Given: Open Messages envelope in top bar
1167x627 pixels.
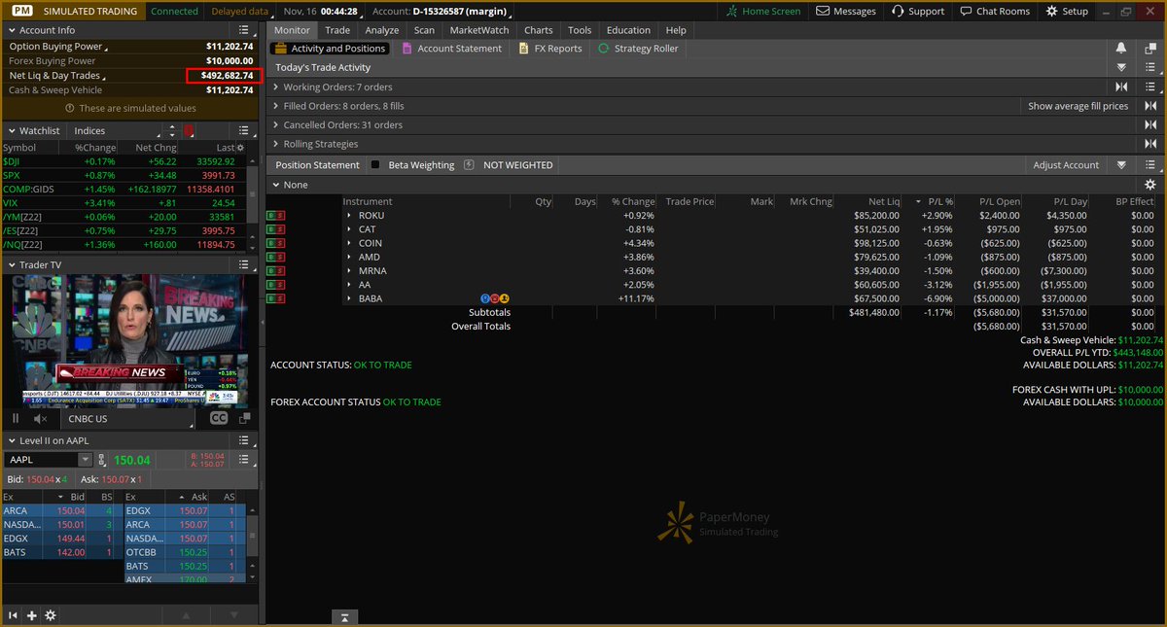Looking at the screenshot, I should [x=846, y=11].
